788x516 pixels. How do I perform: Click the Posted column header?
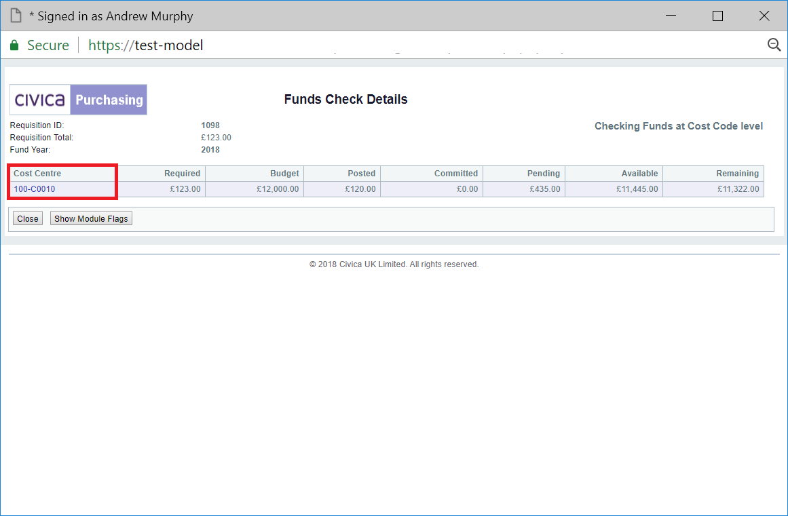coord(361,174)
